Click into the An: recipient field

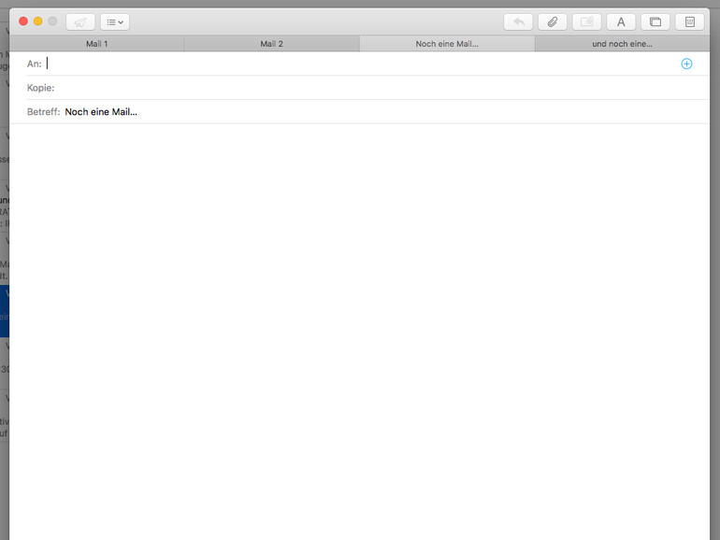pyautogui.click(x=360, y=64)
